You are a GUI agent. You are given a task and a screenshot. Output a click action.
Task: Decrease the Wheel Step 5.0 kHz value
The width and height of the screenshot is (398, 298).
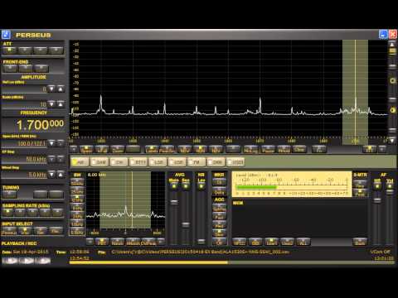coord(51,175)
